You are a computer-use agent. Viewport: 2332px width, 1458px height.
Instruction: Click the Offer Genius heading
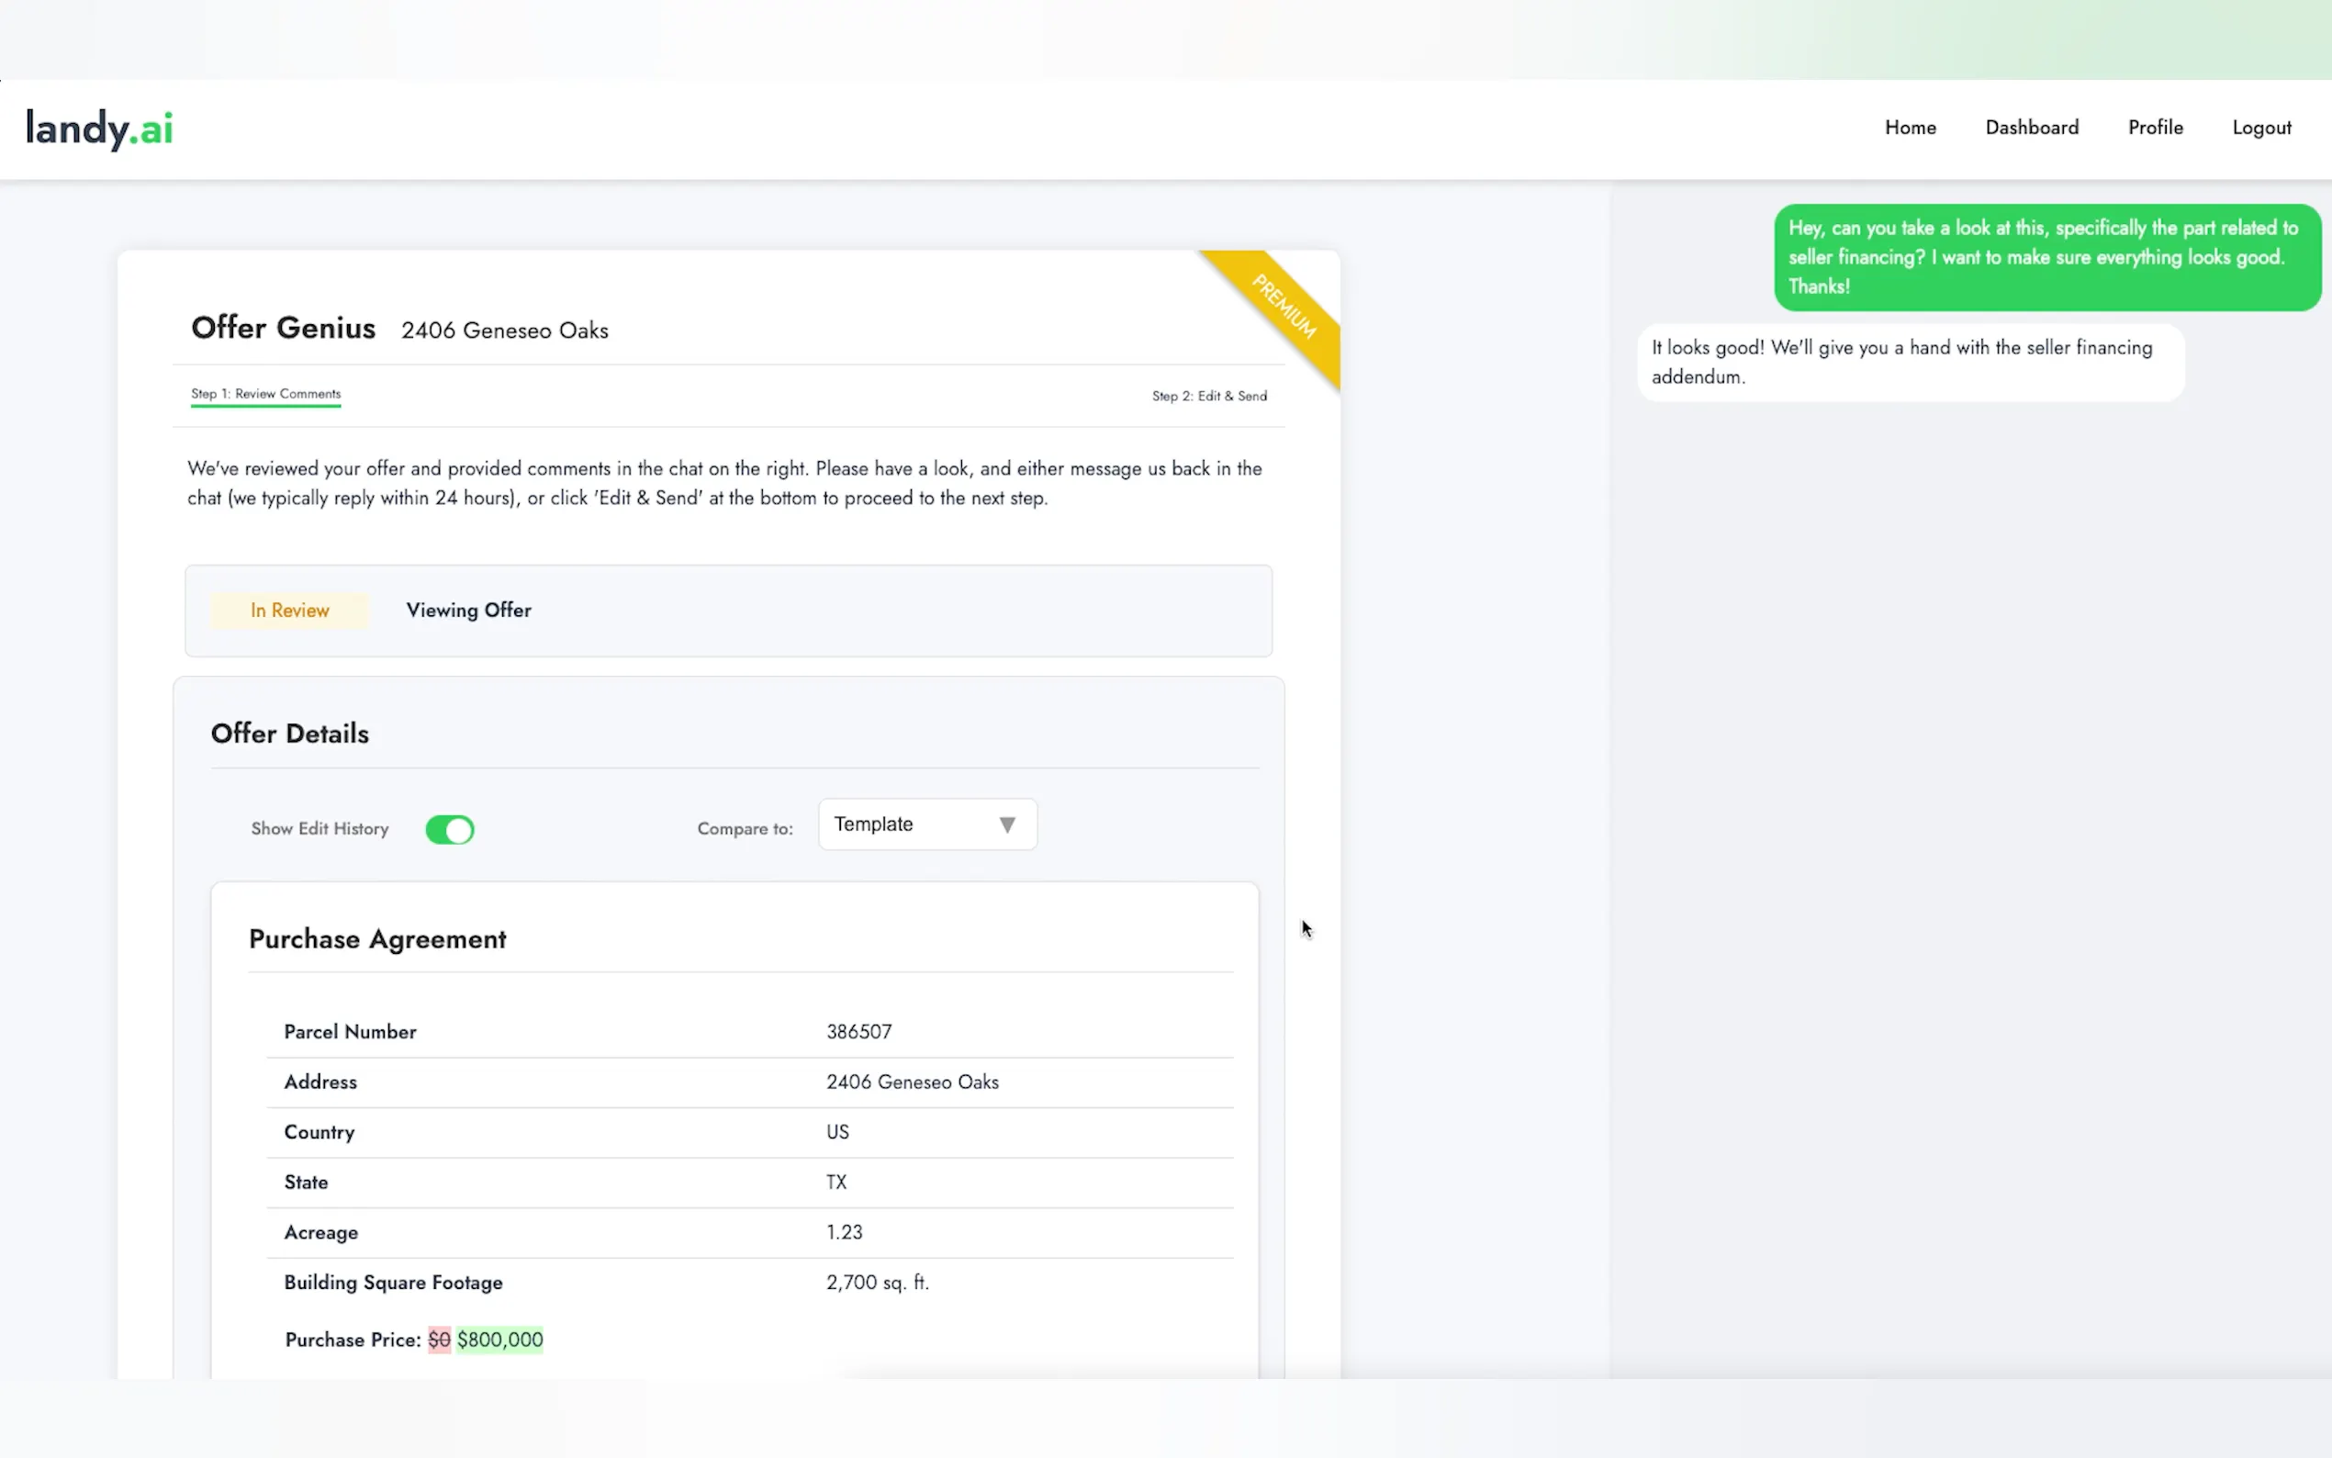[x=284, y=328]
